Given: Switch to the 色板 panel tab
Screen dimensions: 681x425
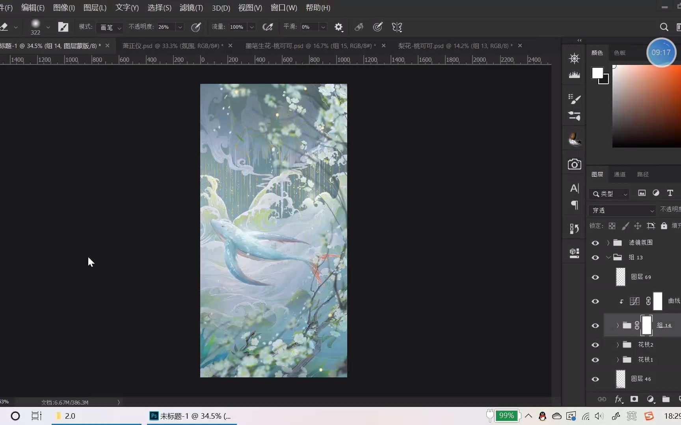Looking at the screenshot, I should (x=620, y=53).
